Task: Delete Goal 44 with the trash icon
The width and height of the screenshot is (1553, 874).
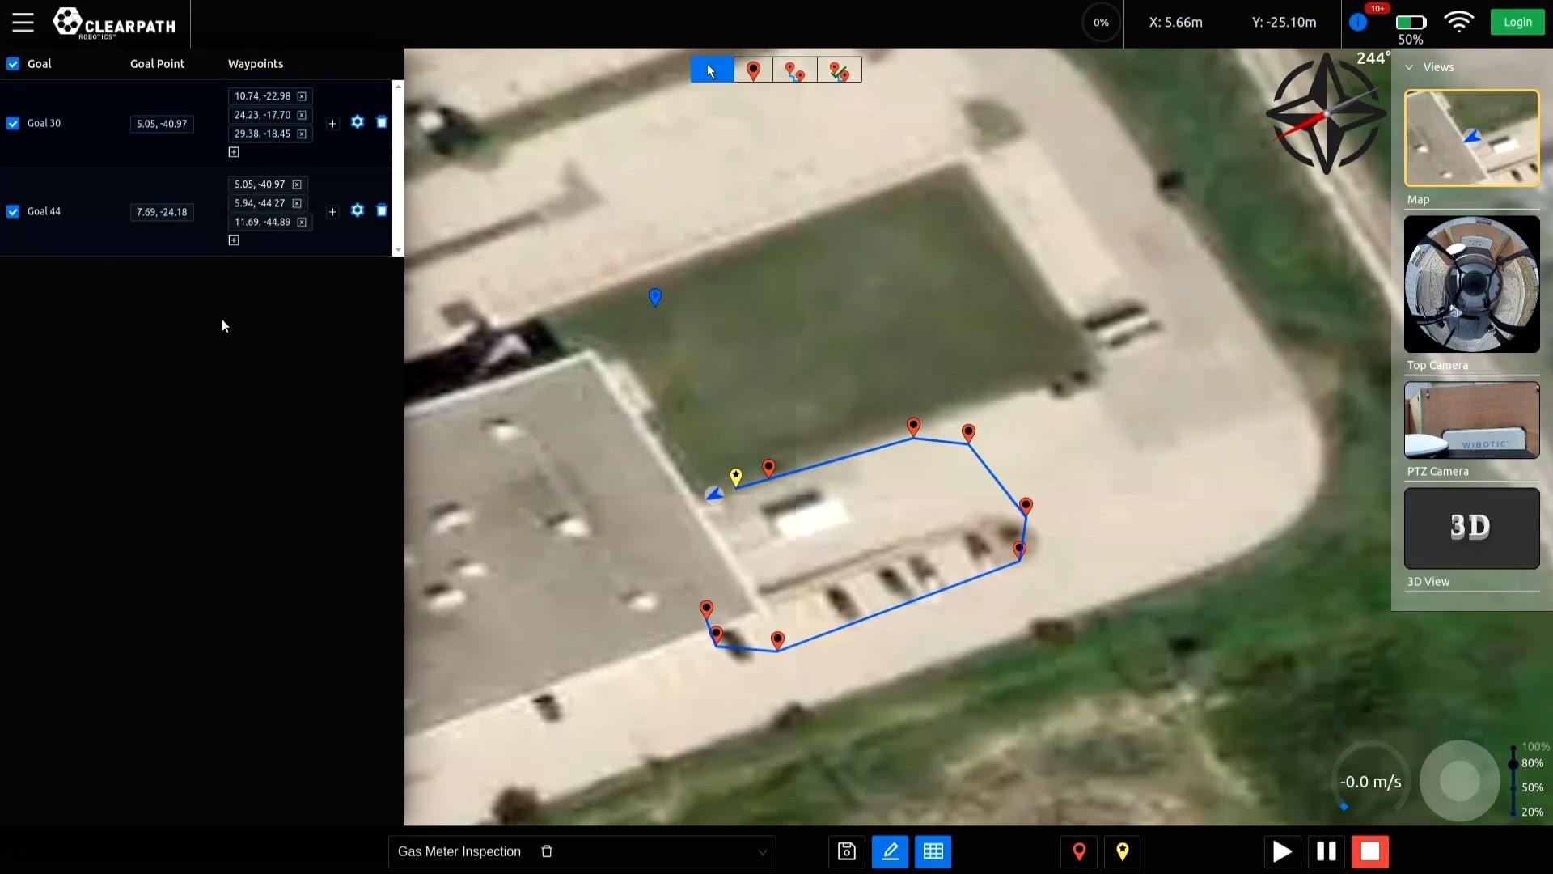Action: pos(381,210)
